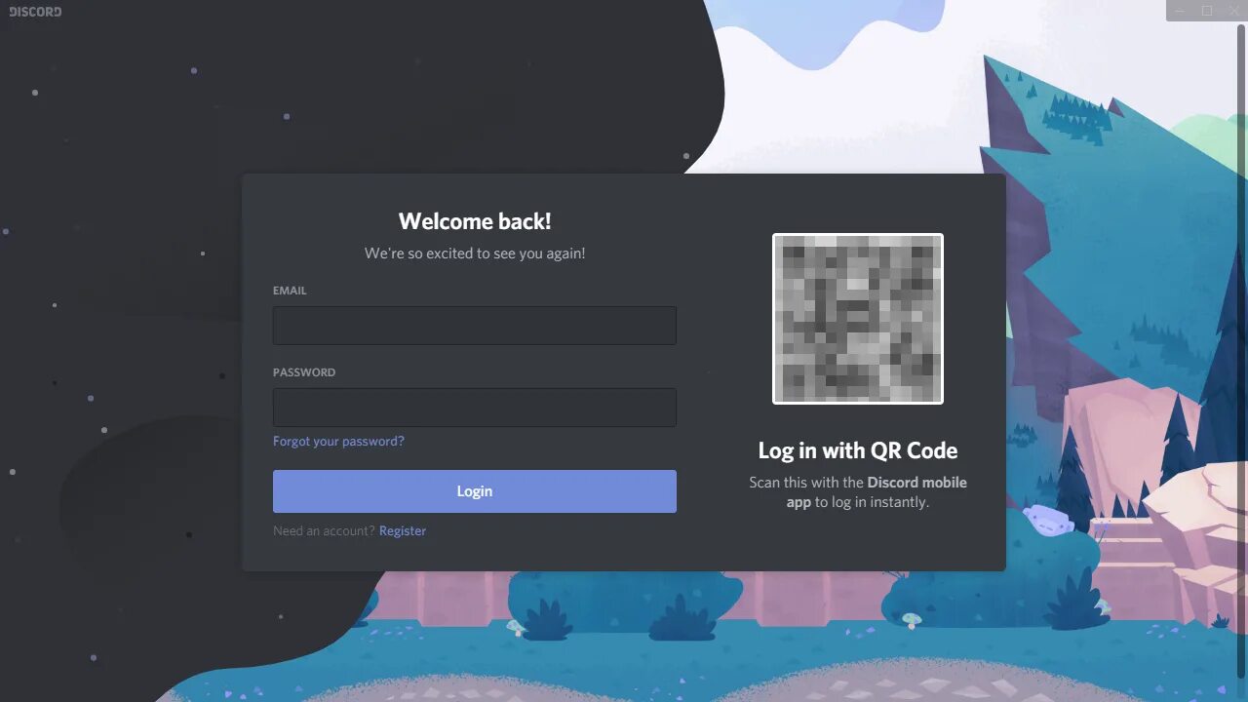Open the Forgot your password link
The image size is (1248, 702).
[338, 442]
